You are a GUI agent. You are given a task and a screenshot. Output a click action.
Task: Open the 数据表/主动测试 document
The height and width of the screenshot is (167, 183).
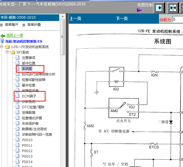(x=34, y=129)
